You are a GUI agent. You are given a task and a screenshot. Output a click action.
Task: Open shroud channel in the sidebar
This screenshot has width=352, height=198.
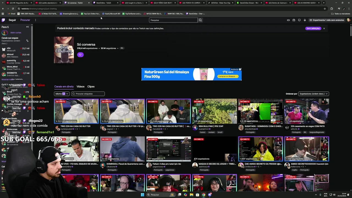pos(16,56)
